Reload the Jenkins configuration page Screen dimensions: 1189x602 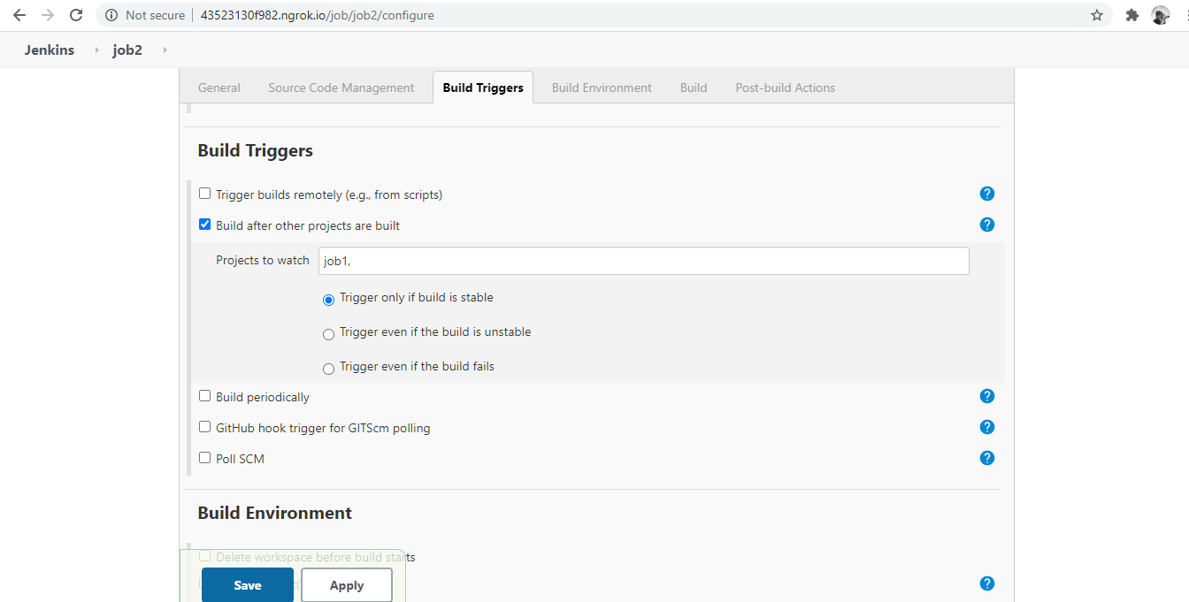point(76,14)
